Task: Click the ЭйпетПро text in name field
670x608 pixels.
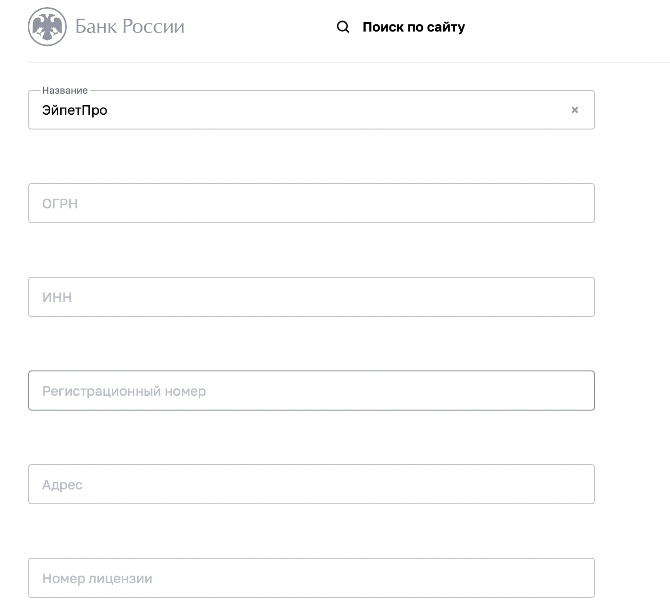Action: [x=75, y=110]
